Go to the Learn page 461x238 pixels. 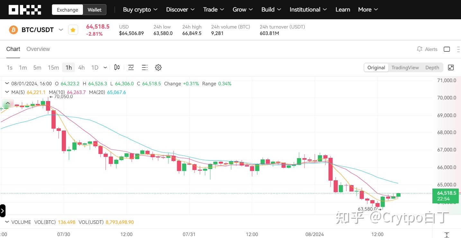[343, 10]
